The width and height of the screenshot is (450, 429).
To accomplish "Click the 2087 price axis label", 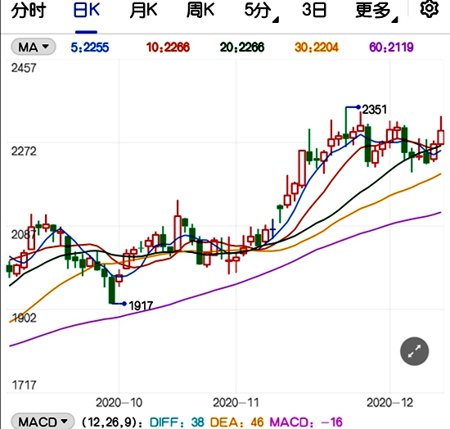I will tap(24, 235).
